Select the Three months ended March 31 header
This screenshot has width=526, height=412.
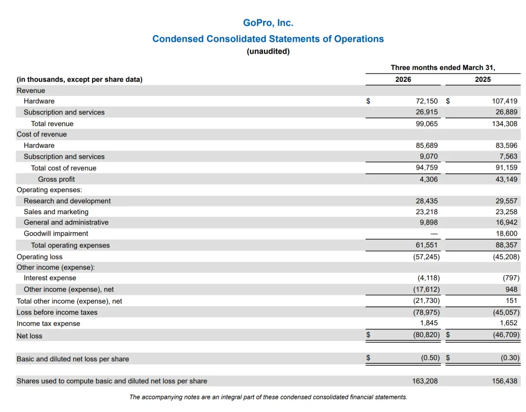coord(443,67)
